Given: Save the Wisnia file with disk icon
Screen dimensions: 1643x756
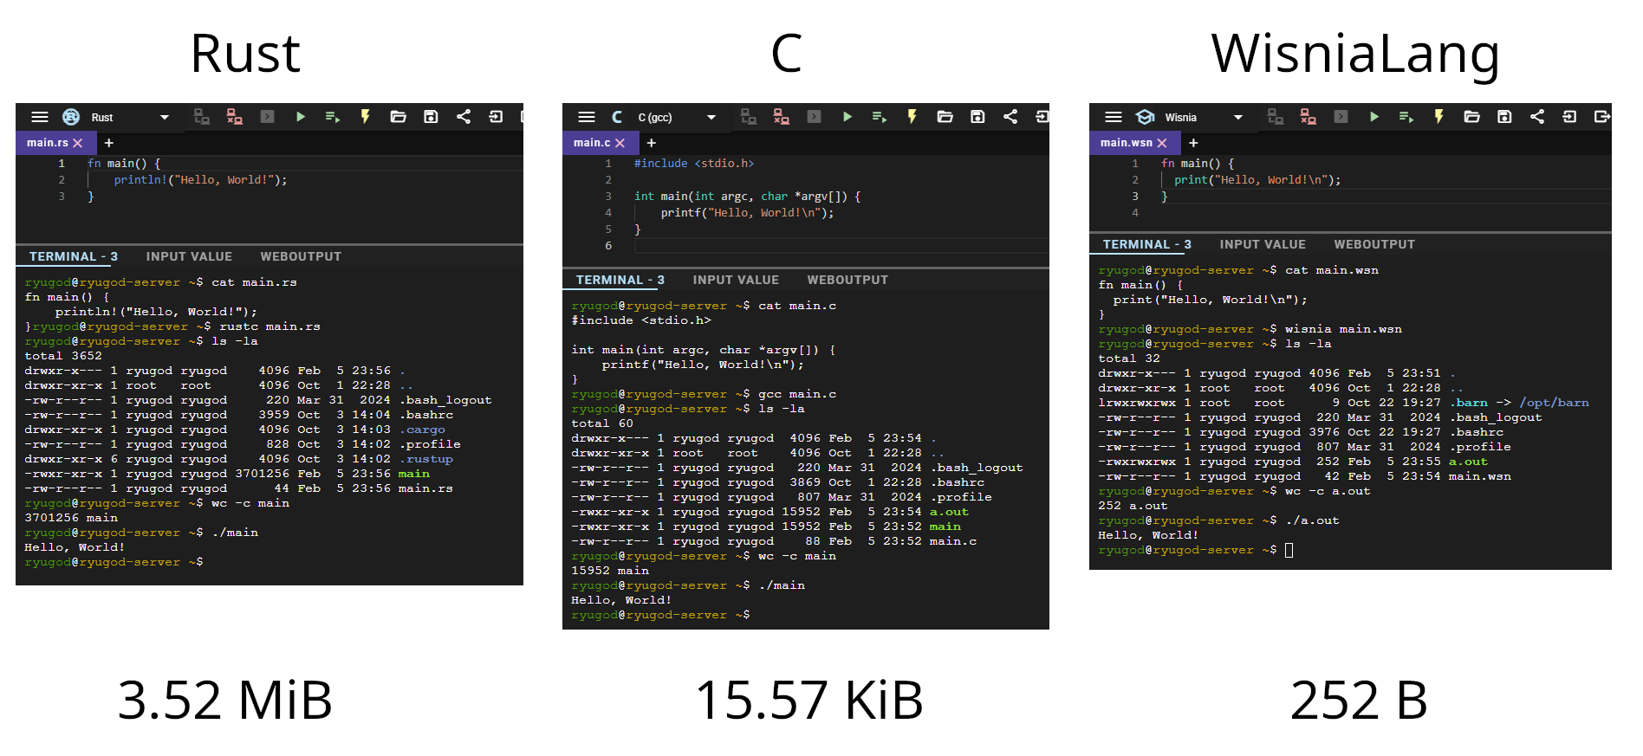Looking at the screenshot, I should [x=1504, y=117].
